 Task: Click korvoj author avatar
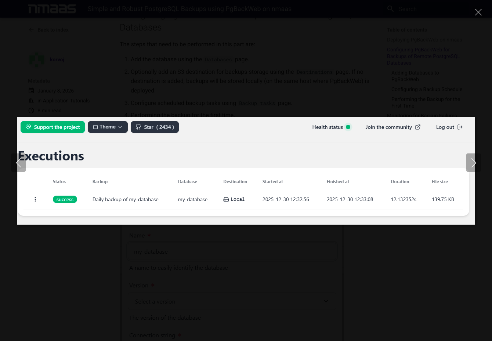click(37, 59)
